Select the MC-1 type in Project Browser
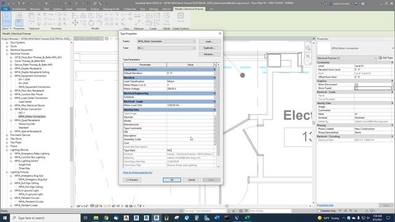The height and width of the screenshot is (222, 395). [22, 113]
